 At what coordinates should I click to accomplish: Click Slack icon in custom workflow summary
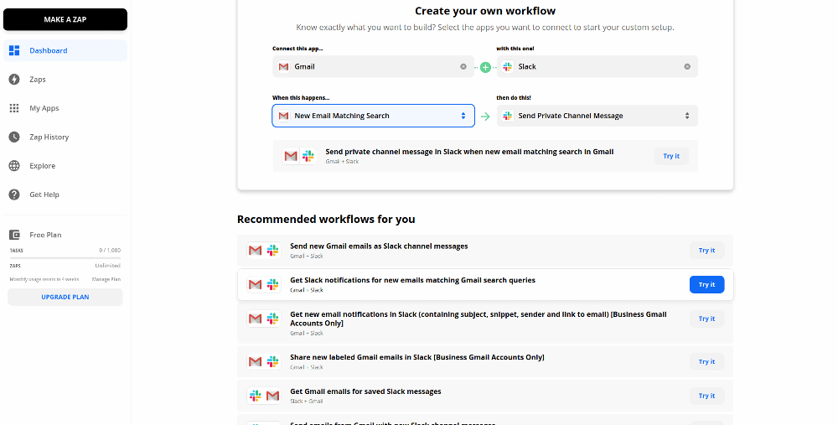pos(308,156)
